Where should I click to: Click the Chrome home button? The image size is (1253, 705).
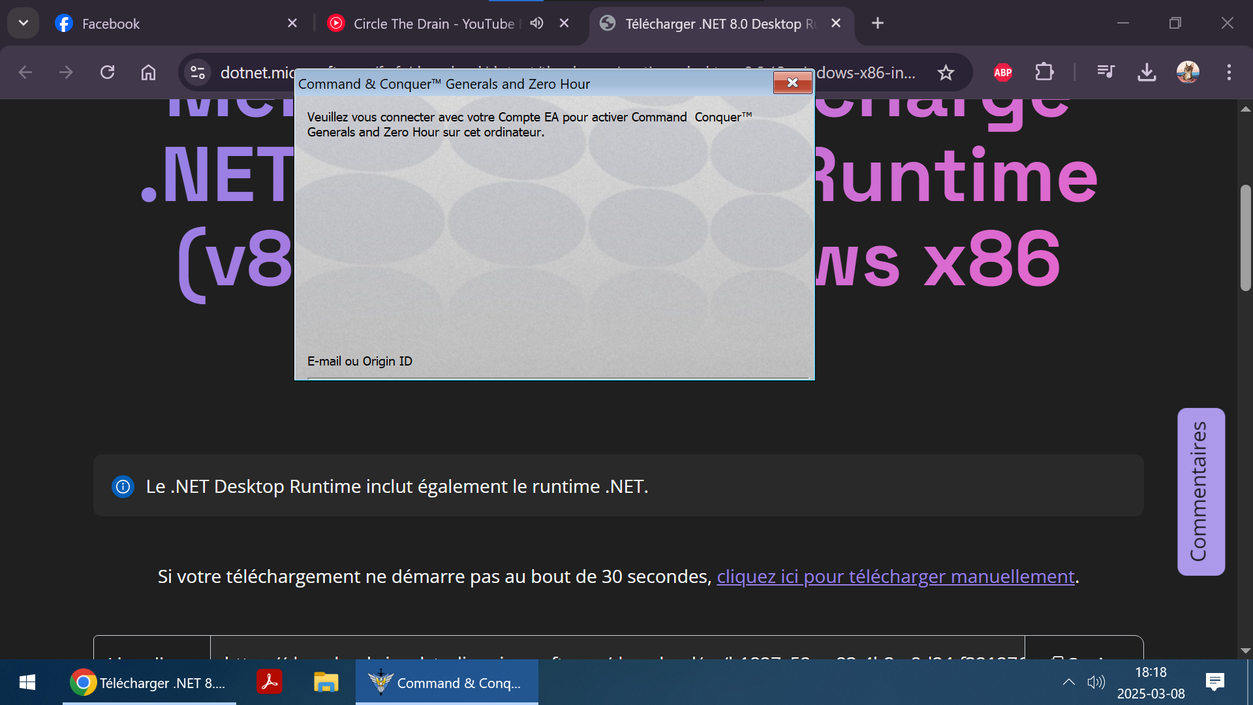point(149,72)
